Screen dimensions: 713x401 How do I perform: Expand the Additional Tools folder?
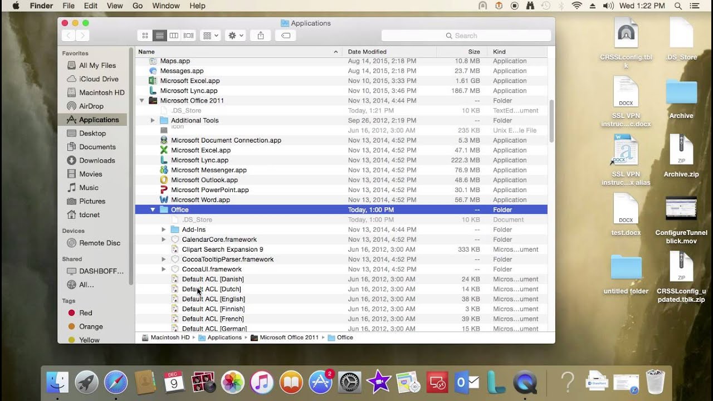pos(153,120)
